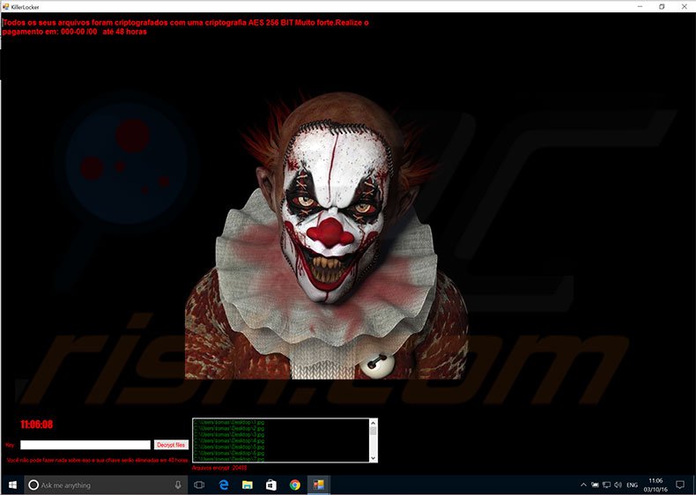
Task: Click the Decrypt files button
Action: point(171,445)
